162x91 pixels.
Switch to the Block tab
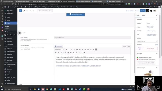click(143, 15)
